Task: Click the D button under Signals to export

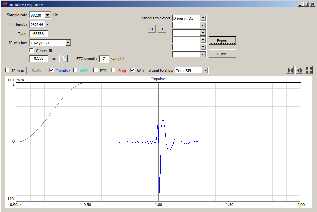Action: pos(152,29)
